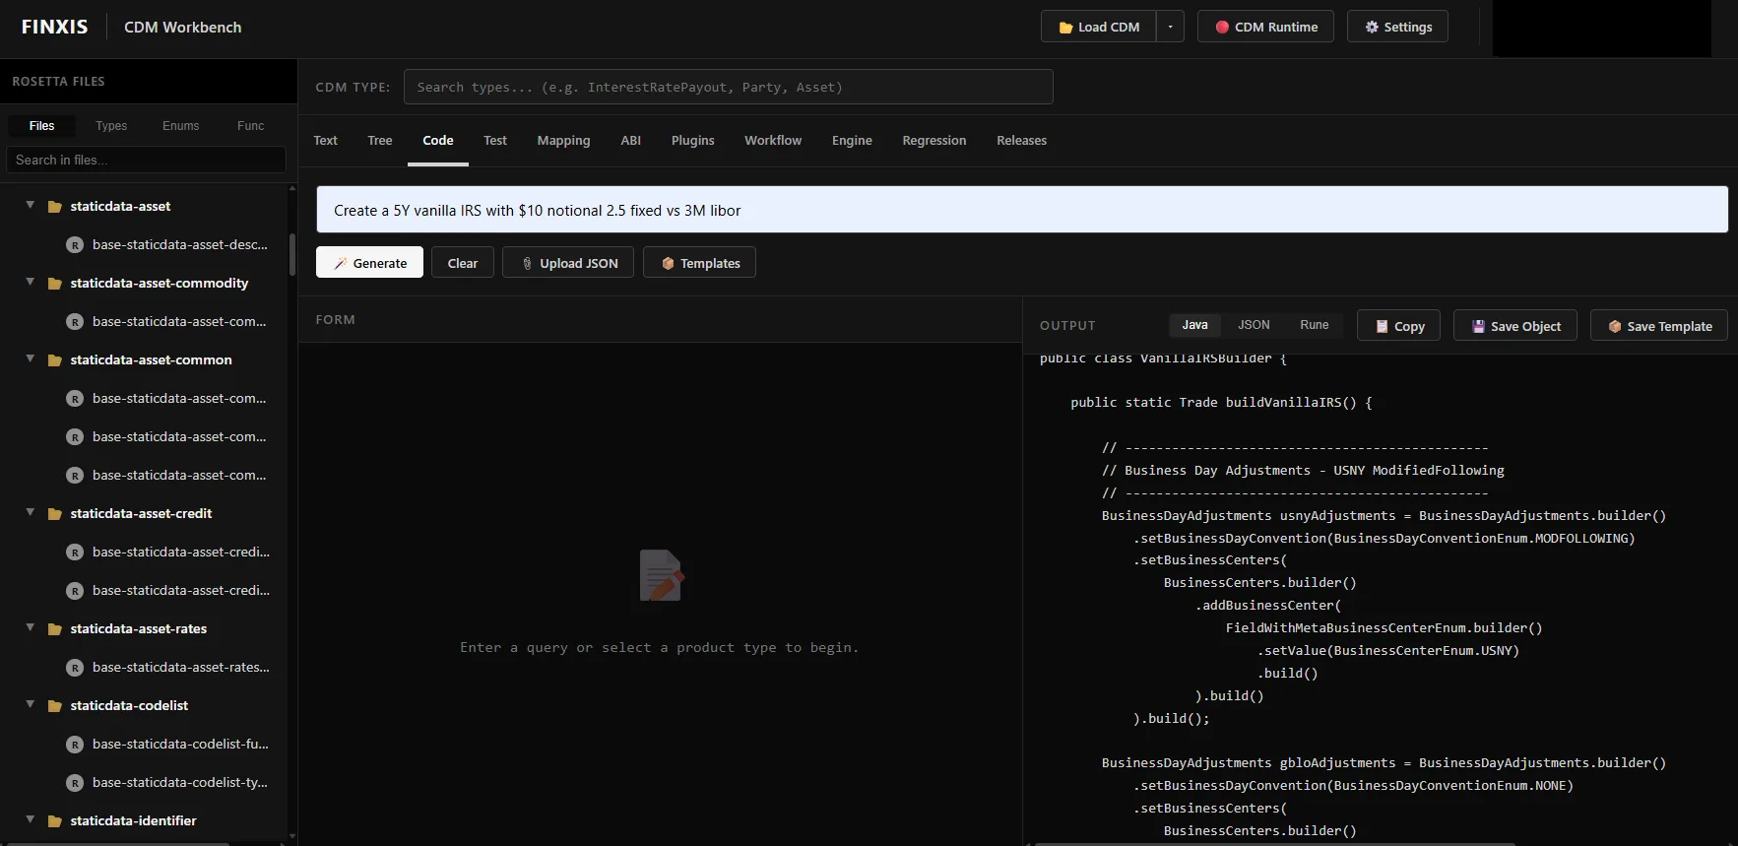Collapse the staticdata-asset-rates tree node
The width and height of the screenshot is (1738, 846).
tap(30, 627)
